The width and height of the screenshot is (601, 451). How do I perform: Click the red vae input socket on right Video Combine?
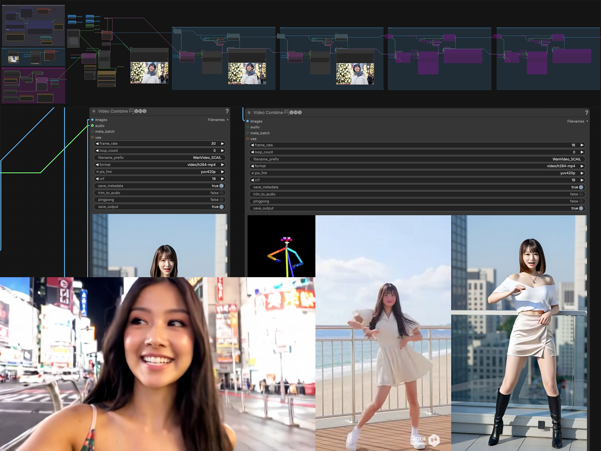(x=247, y=138)
